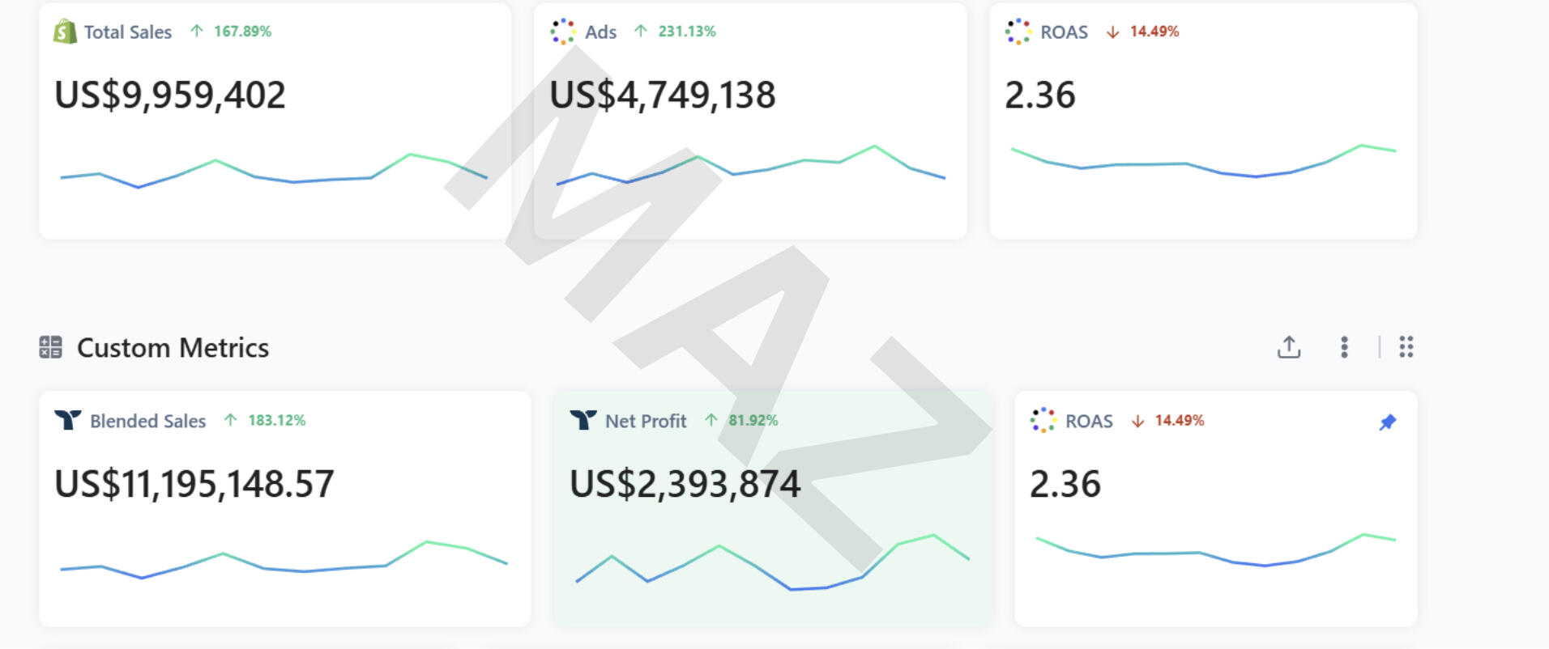The width and height of the screenshot is (1549, 649).
Task: Open the three-dot options menu for Custom Metrics
Action: point(1344,347)
